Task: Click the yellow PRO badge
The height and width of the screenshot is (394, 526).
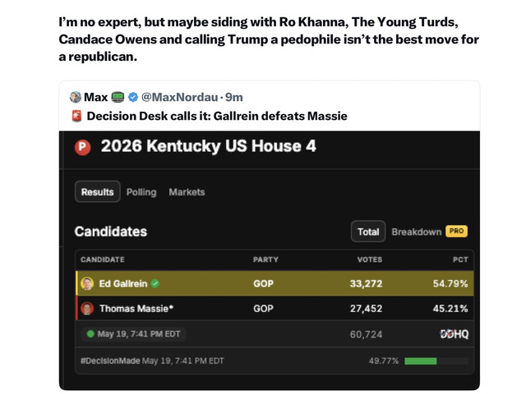Action: (457, 231)
